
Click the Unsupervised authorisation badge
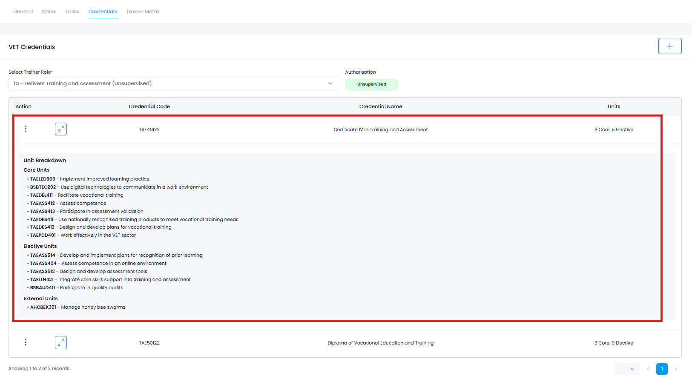371,84
